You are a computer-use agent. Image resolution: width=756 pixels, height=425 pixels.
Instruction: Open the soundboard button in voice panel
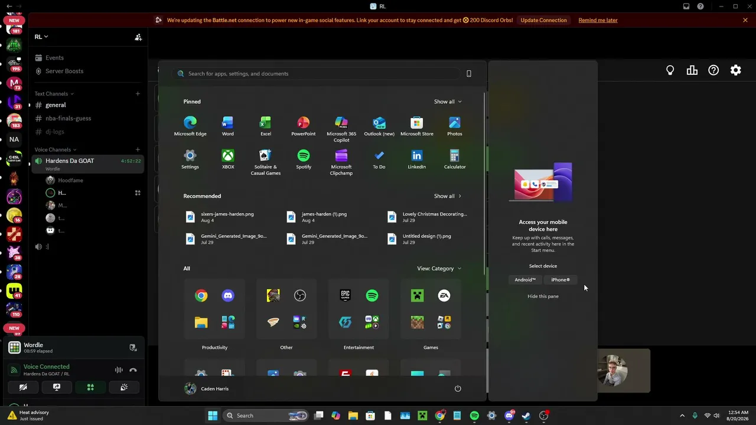click(124, 387)
